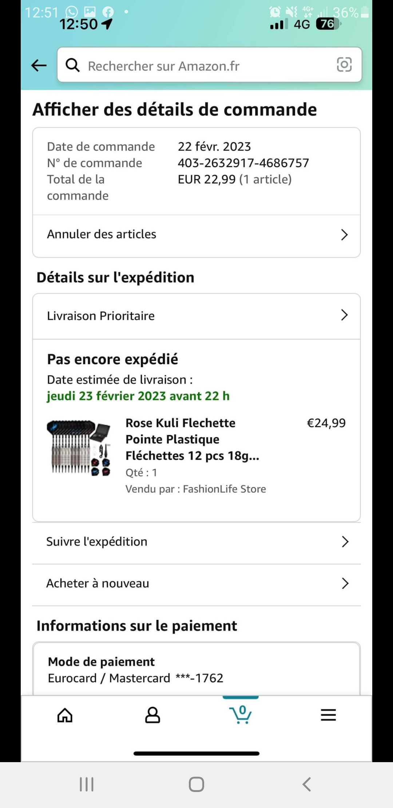This screenshot has width=393, height=808.
Task: Open the hamburger menu icon
Action: click(328, 715)
